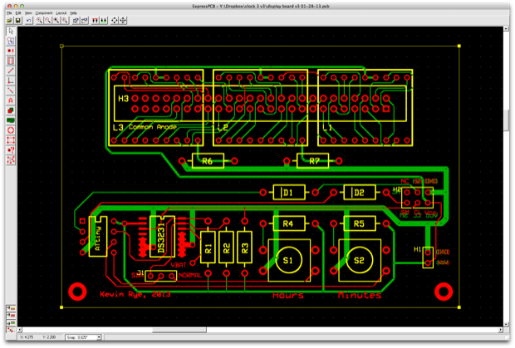
Task: Select the zoom-to-region tool in sidebar
Action: (x=11, y=41)
